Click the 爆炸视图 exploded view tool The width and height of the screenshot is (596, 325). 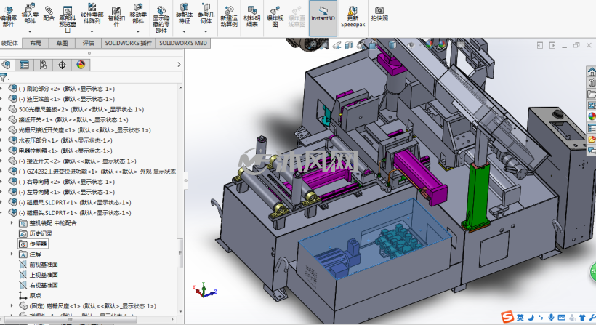click(275, 16)
